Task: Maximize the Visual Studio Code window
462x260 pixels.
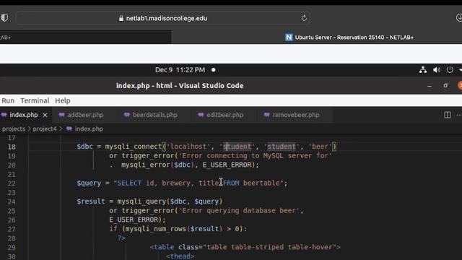Action: pos(445,86)
